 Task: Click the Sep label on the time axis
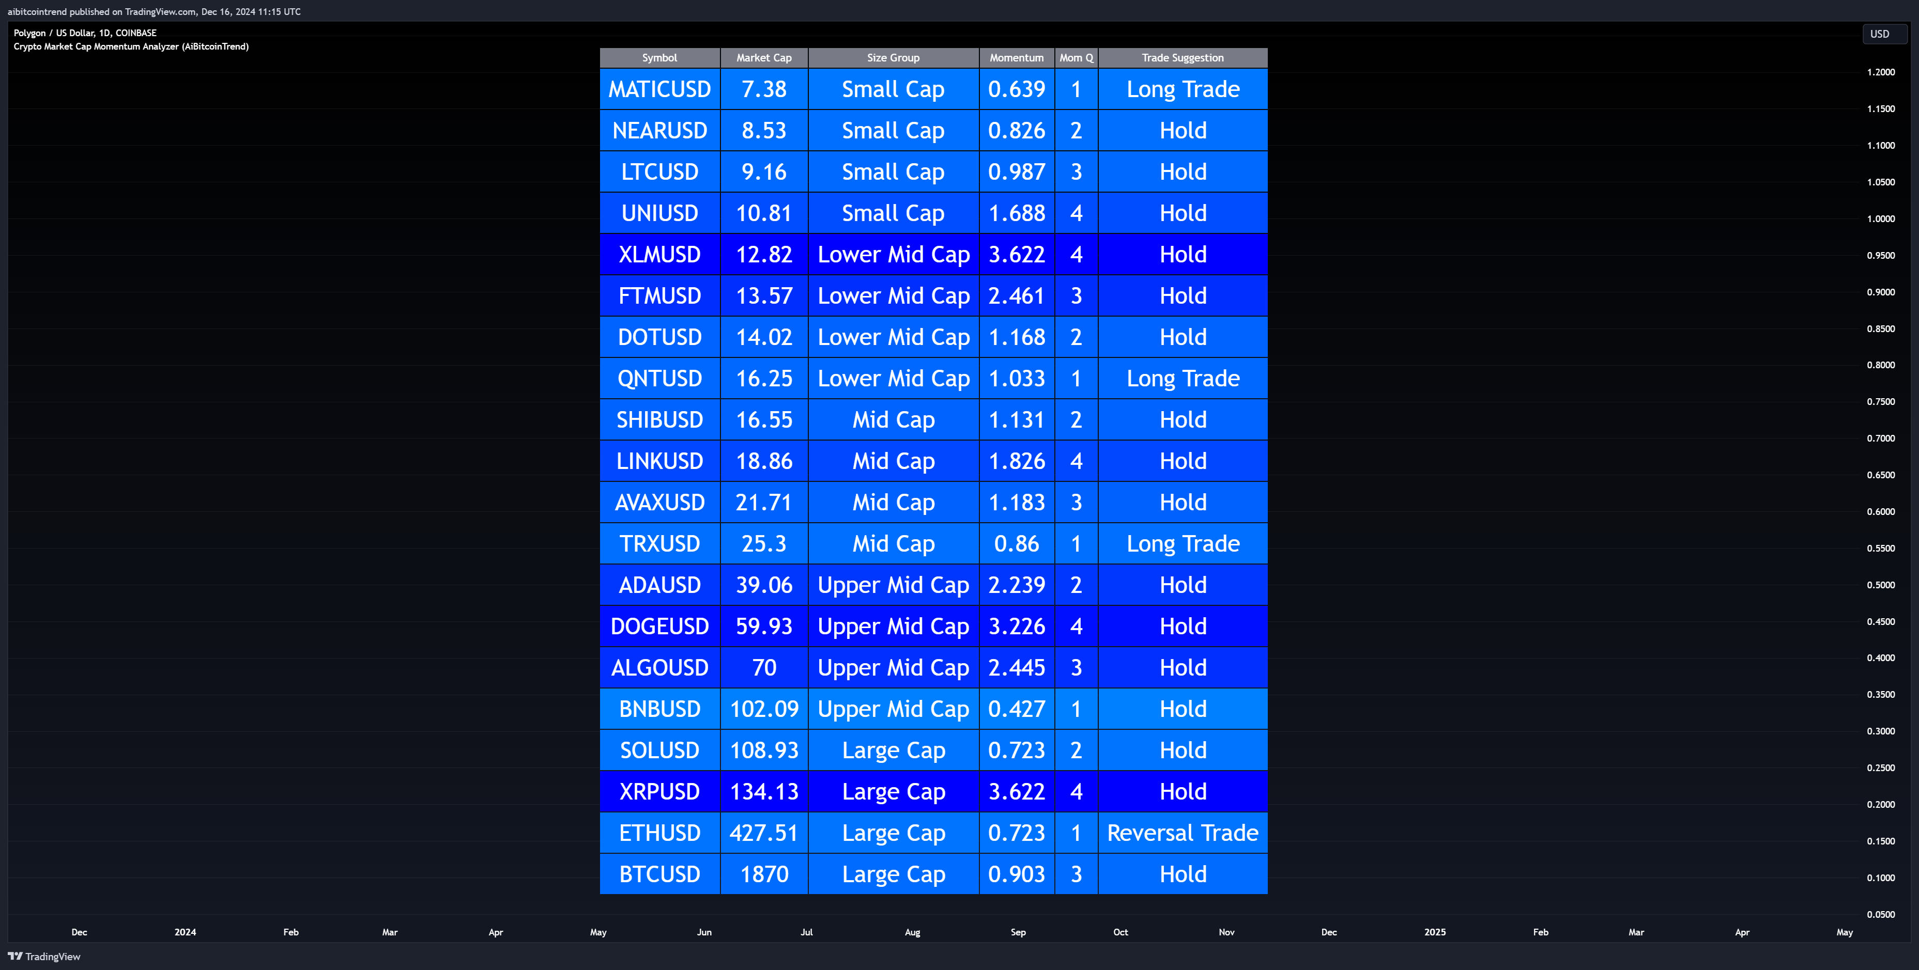1018,932
